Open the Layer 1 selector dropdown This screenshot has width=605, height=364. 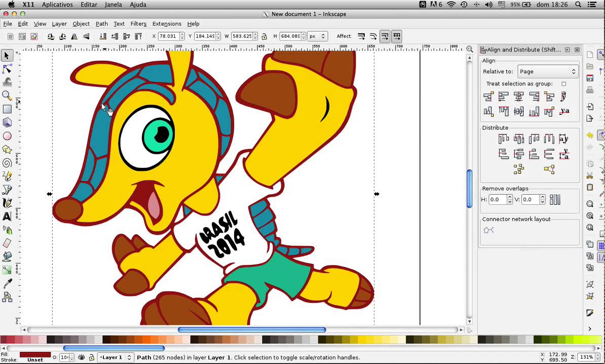tap(116, 357)
